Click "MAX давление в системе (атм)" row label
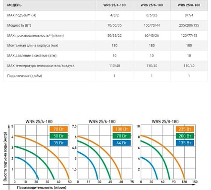This screenshot has width=211, height=190. tap(32, 56)
